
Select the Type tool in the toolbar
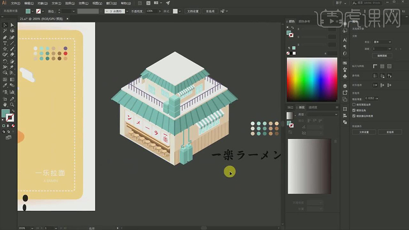pyautogui.click(x=5, y=43)
